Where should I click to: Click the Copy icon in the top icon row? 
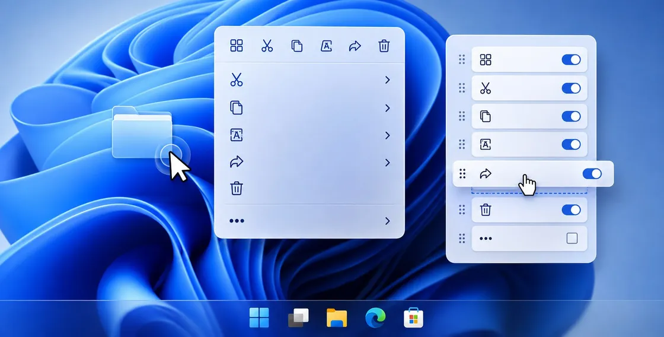297,46
